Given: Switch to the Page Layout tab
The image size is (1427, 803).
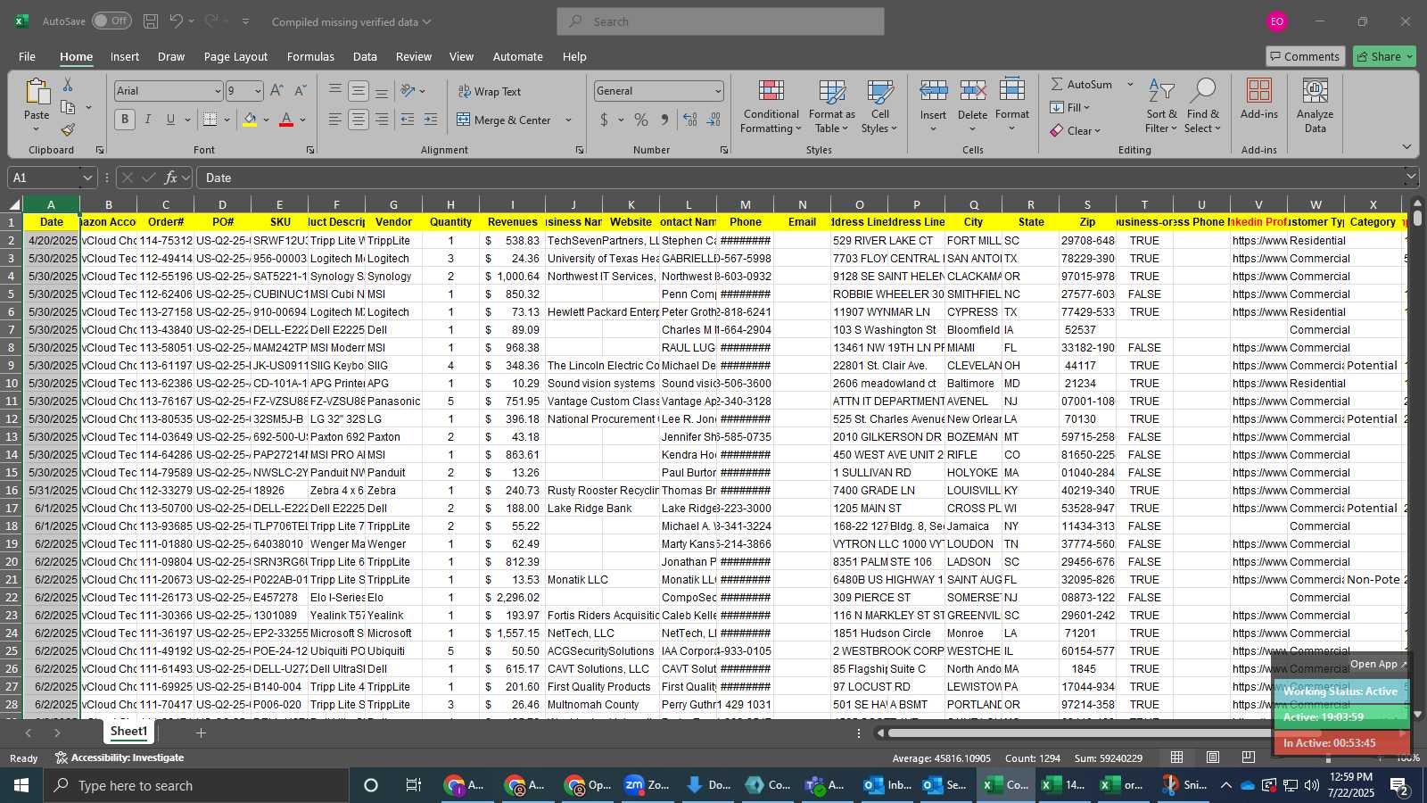Looking at the screenshot, I should coord(235,56).
